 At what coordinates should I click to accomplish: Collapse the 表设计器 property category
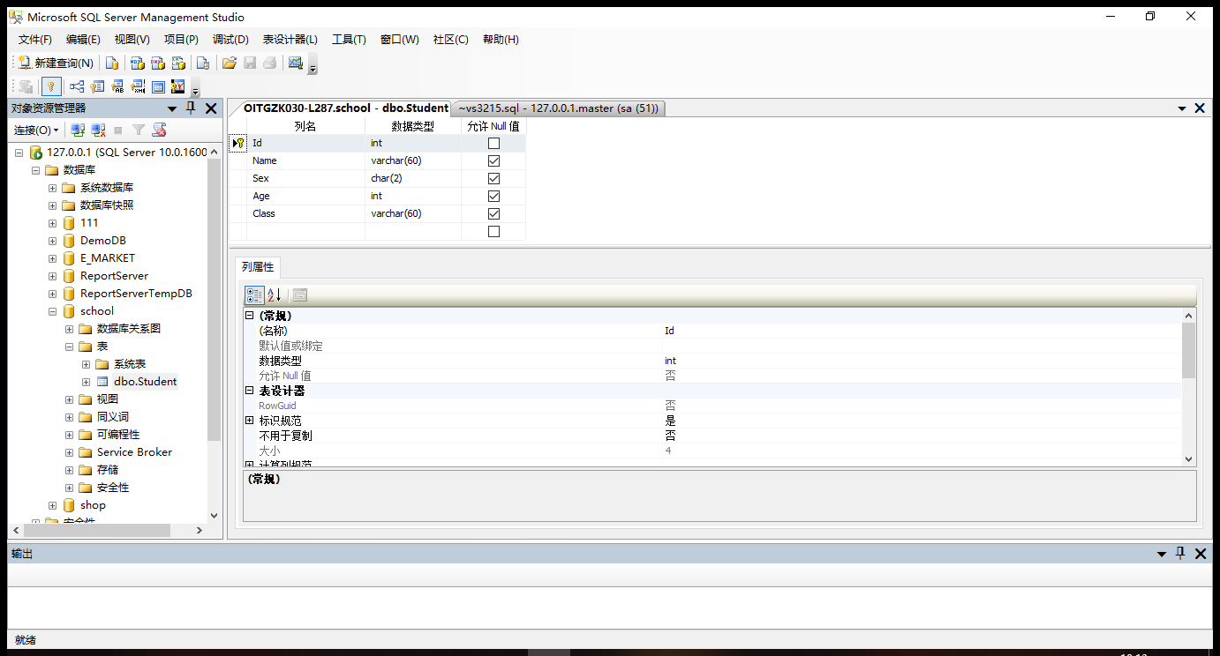tap(249, 391)
